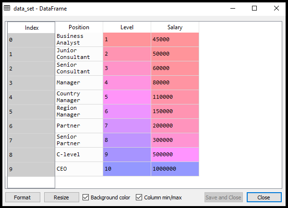288x208 pixels.
Task: Click the Senior Partner position cell
Action: [79, 140]
